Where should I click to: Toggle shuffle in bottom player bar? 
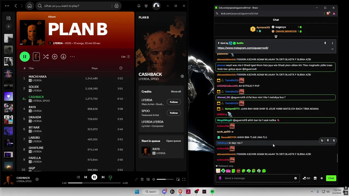[x=78, y=177]
